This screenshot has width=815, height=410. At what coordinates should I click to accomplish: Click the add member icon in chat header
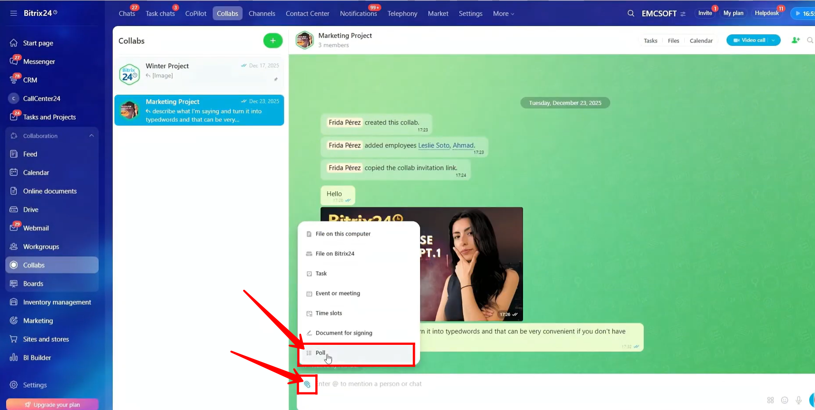coord(795,40)
